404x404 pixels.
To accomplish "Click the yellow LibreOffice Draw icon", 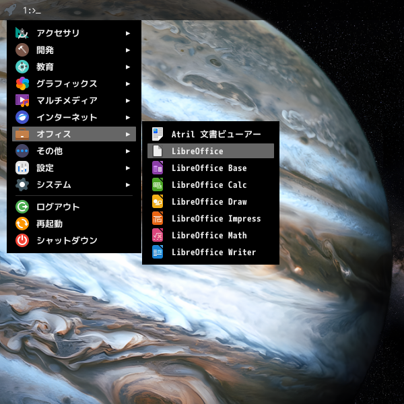I will (x=158, y=201).
